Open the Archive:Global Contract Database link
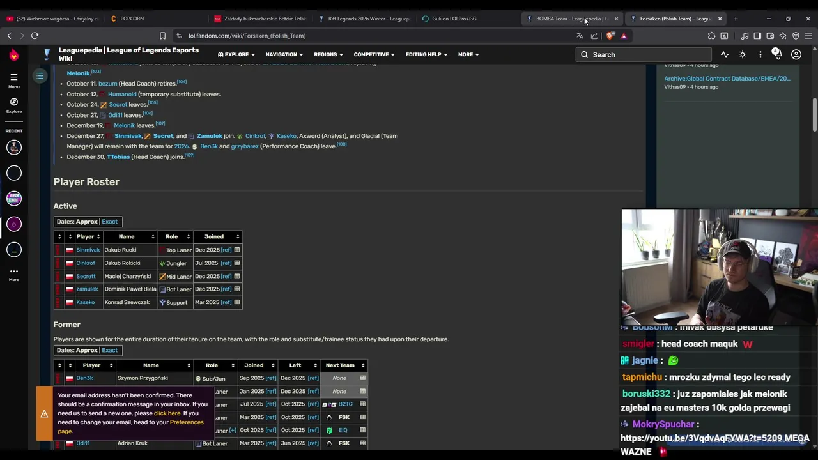This screenshot has height=460, width=818. 727,79
